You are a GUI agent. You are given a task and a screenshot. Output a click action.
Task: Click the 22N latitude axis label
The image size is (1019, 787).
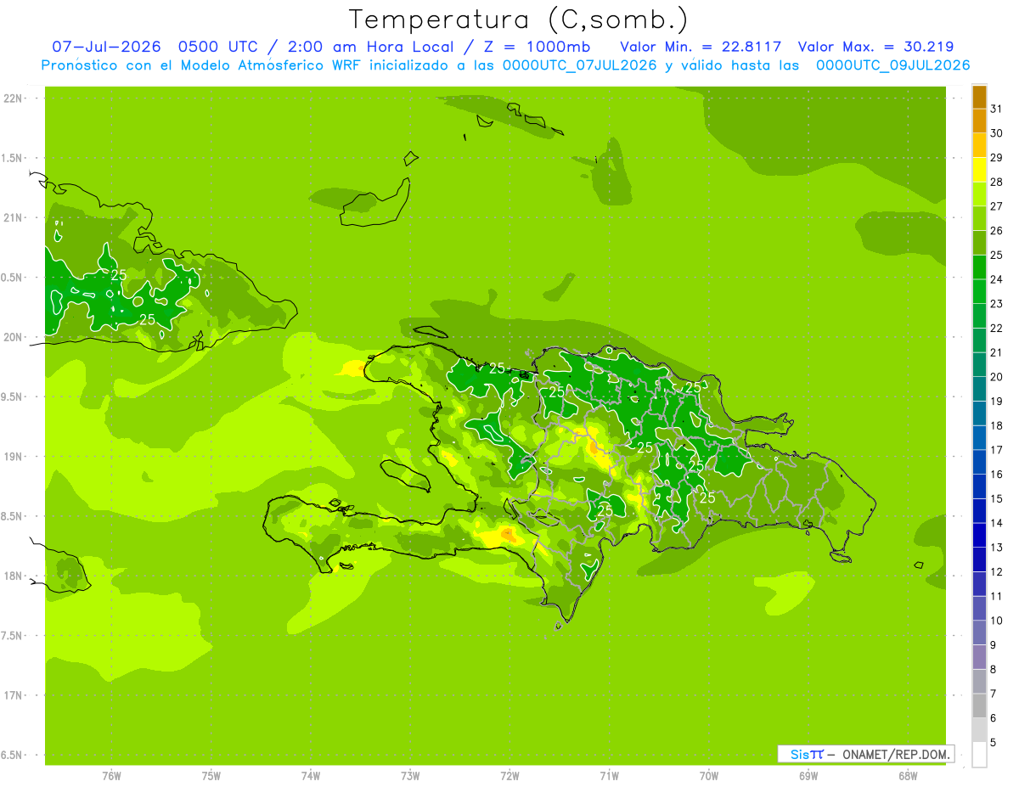coord(14,98)
